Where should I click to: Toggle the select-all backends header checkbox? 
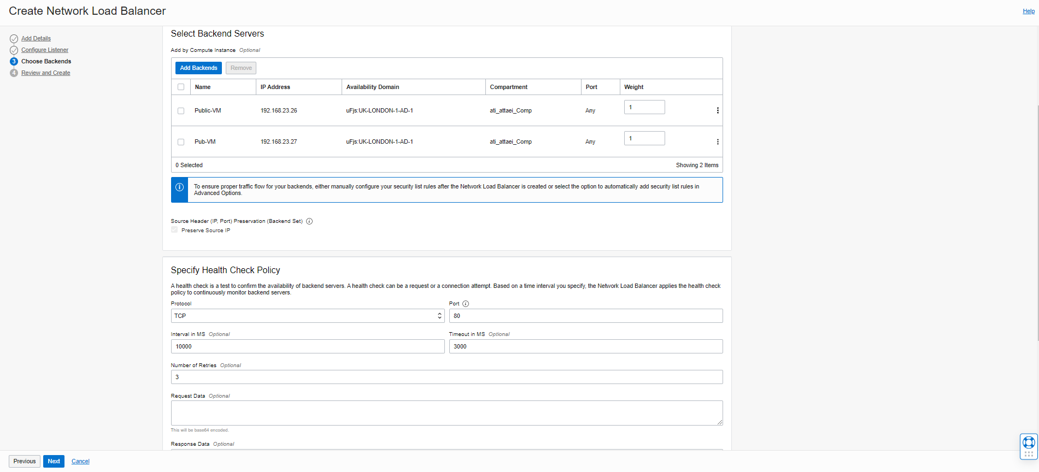[181, 87]
